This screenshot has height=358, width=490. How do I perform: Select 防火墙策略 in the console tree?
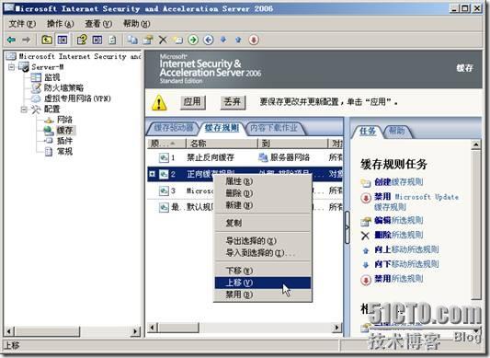pos(63,88)
